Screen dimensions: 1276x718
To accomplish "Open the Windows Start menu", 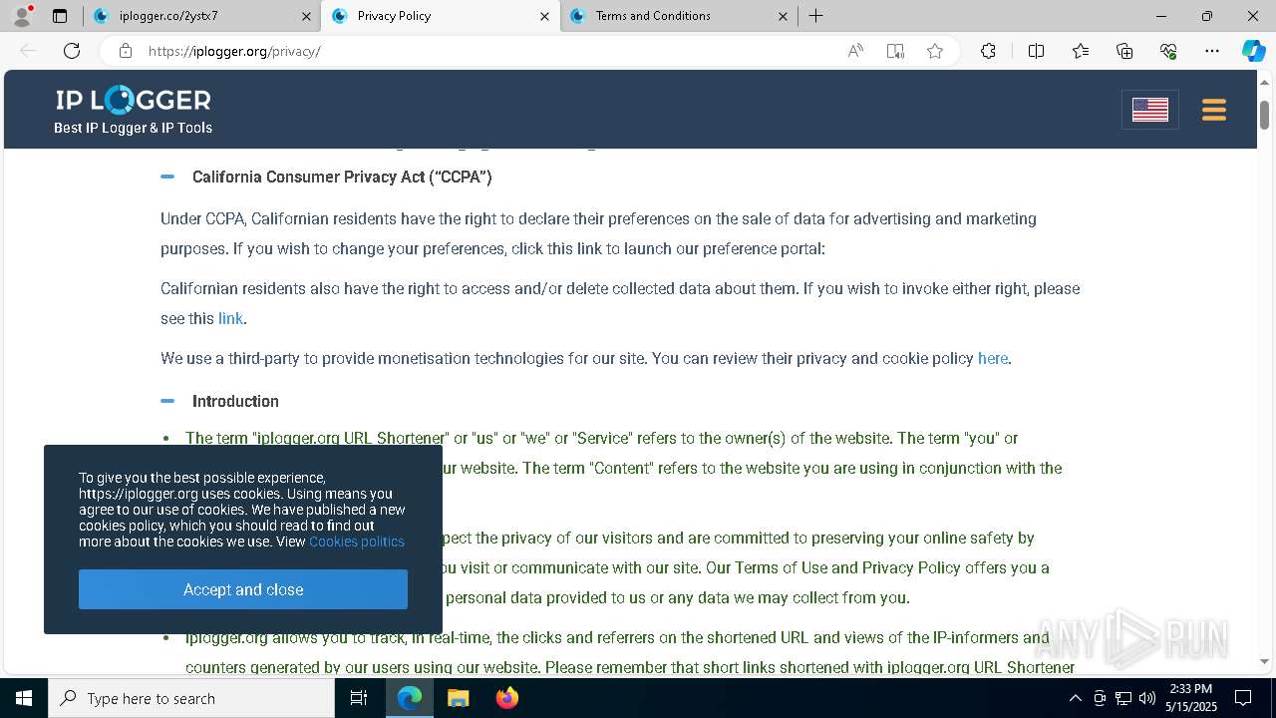I will click(24, 698).
